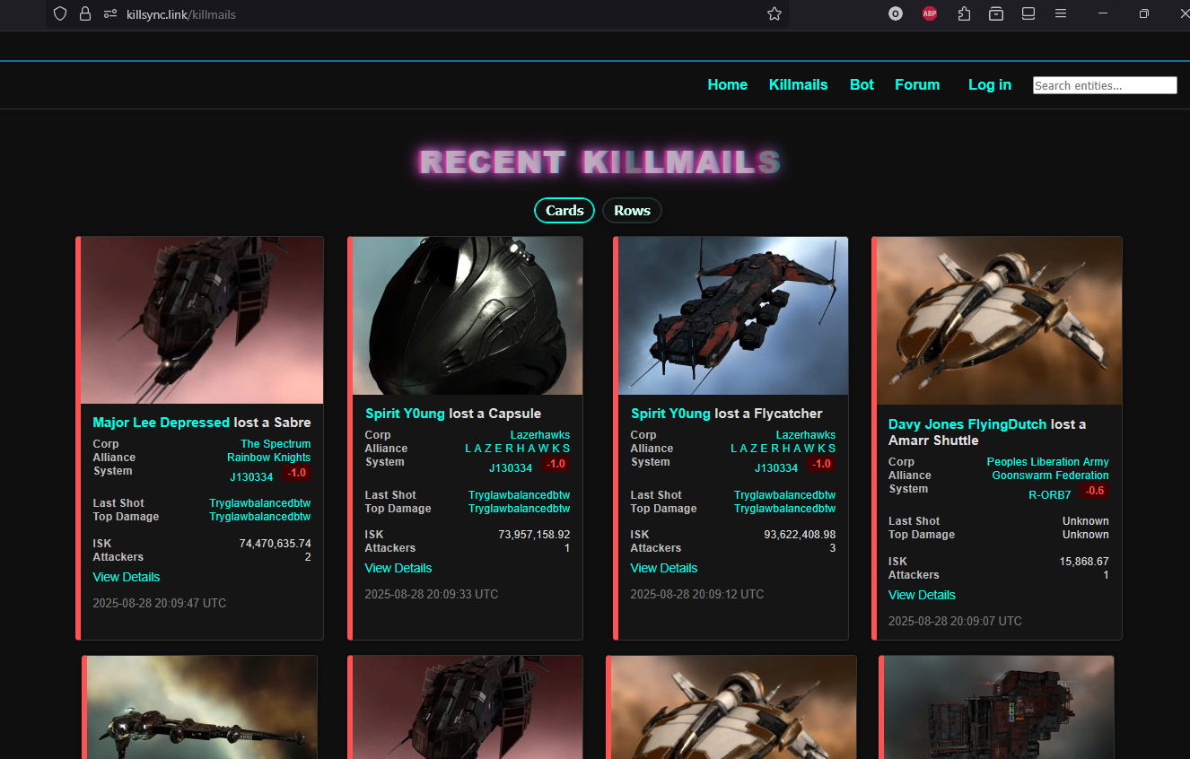Click the Search entities input field
This screenshot has height=759, width=1190.
pyautogui.click(x=1105, y=85)
